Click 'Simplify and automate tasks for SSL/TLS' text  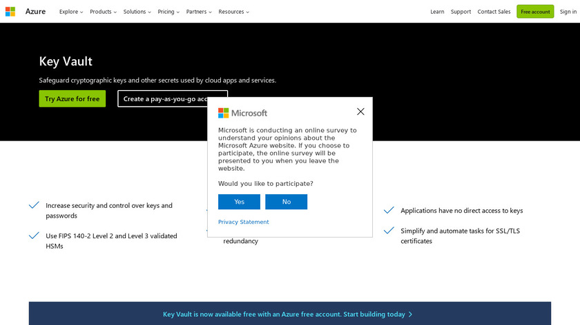tap(460, 231)
